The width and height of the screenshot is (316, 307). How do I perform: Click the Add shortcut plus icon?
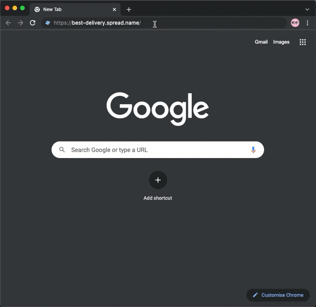pyautogui.click(x=158, y=180)
